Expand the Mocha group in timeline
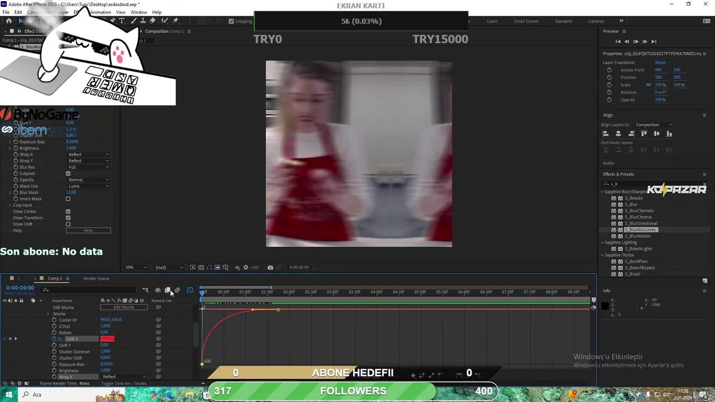 48,314
